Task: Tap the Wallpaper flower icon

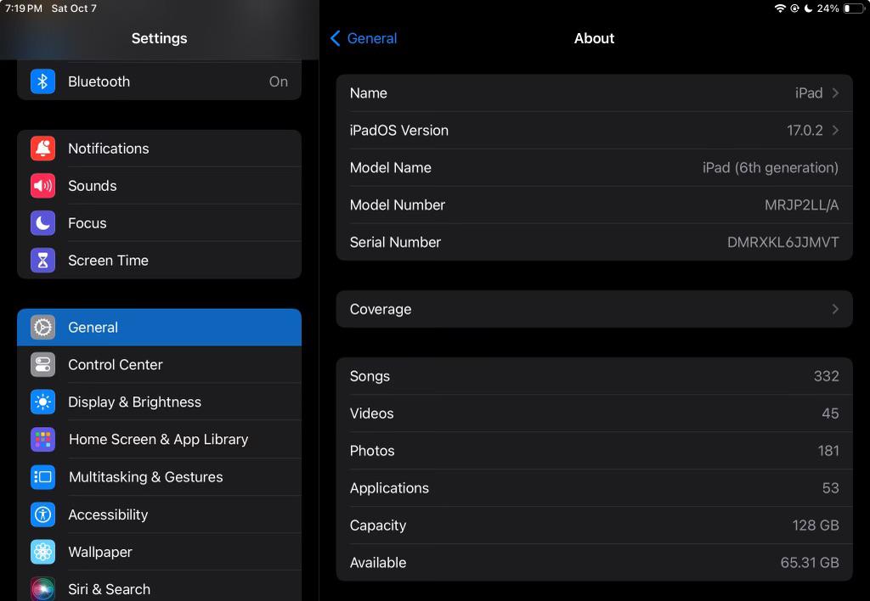Action: click(x=42, y=552)
